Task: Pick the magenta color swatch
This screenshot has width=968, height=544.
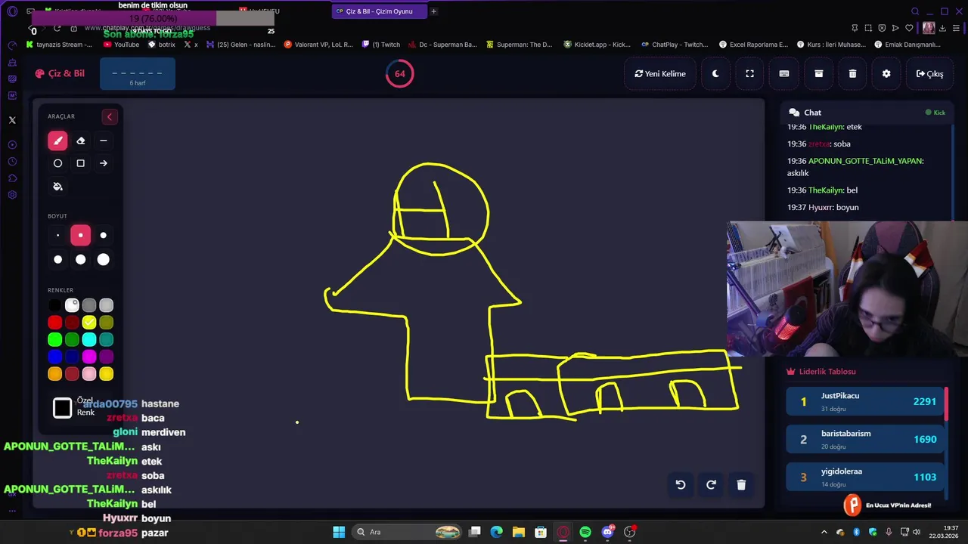Action: 89,357
